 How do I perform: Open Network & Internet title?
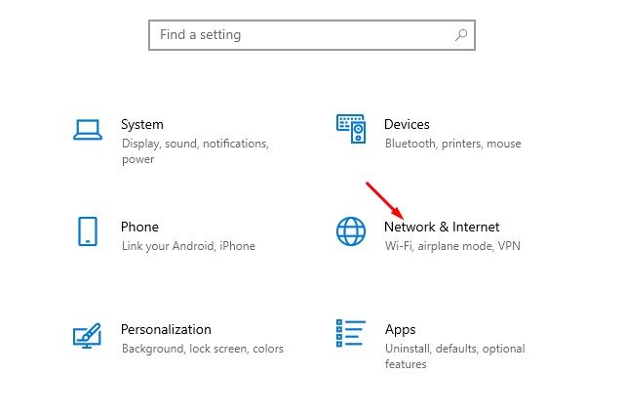[442, 227]
